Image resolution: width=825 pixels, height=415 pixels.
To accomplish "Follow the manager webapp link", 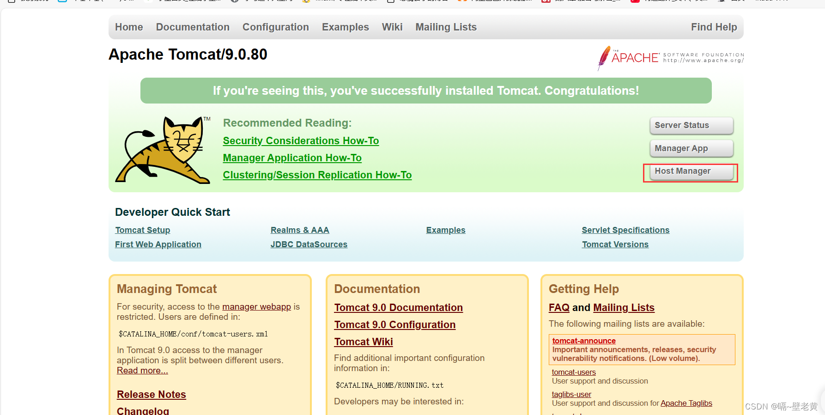I will (256, 307).
